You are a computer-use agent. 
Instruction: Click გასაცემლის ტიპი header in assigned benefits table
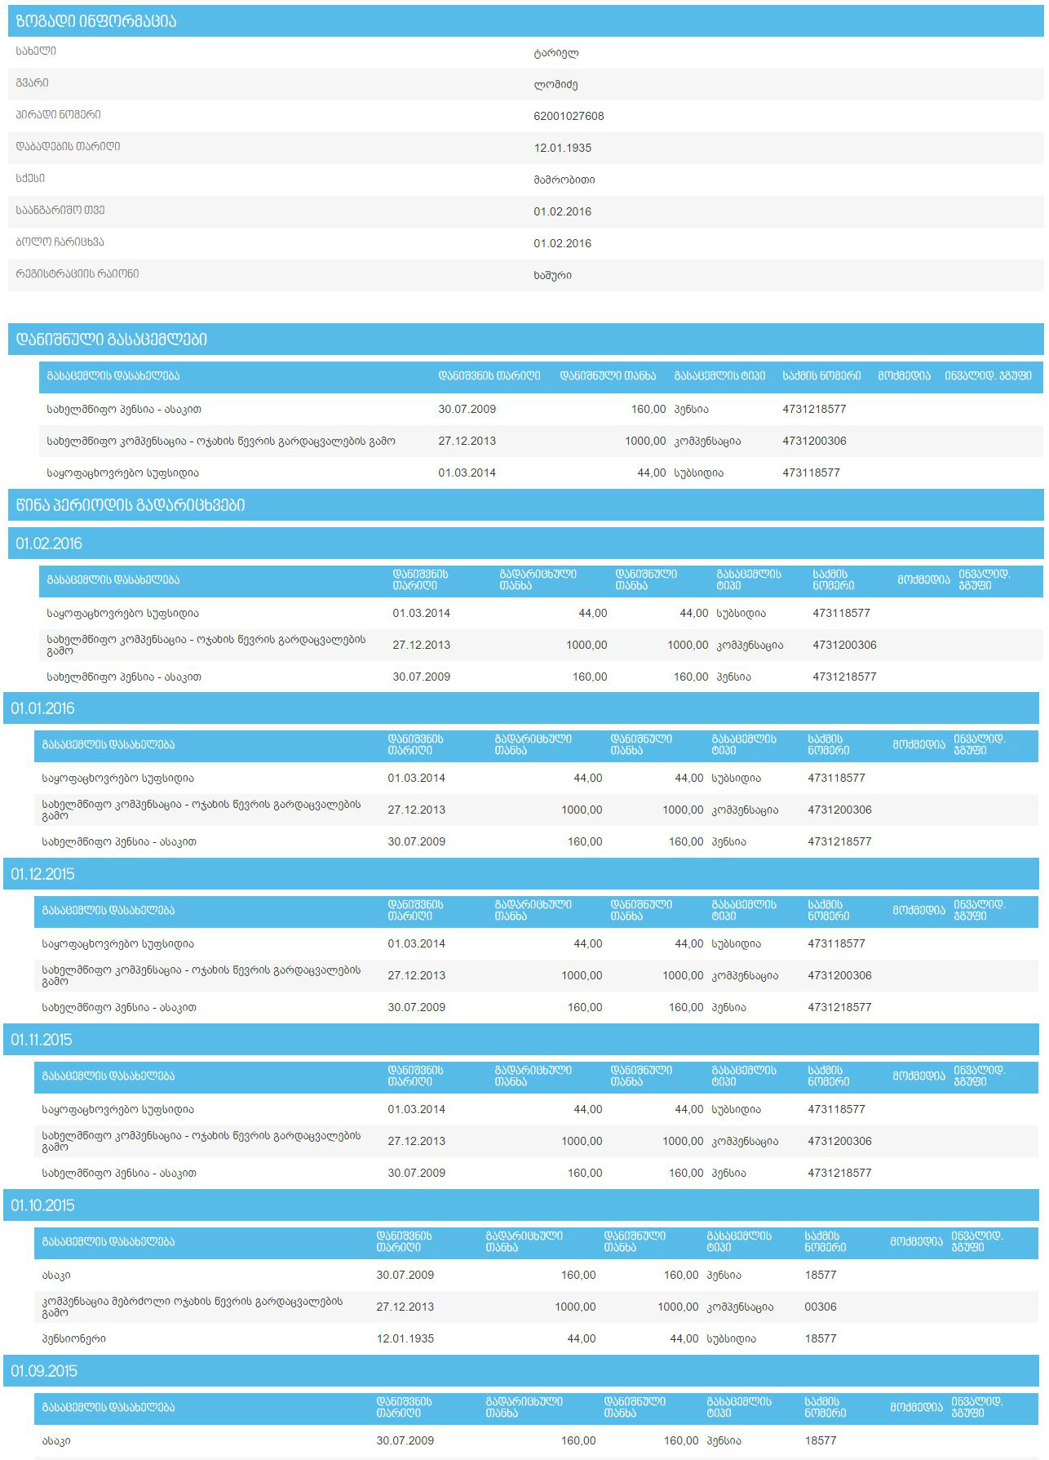(719, 376)
